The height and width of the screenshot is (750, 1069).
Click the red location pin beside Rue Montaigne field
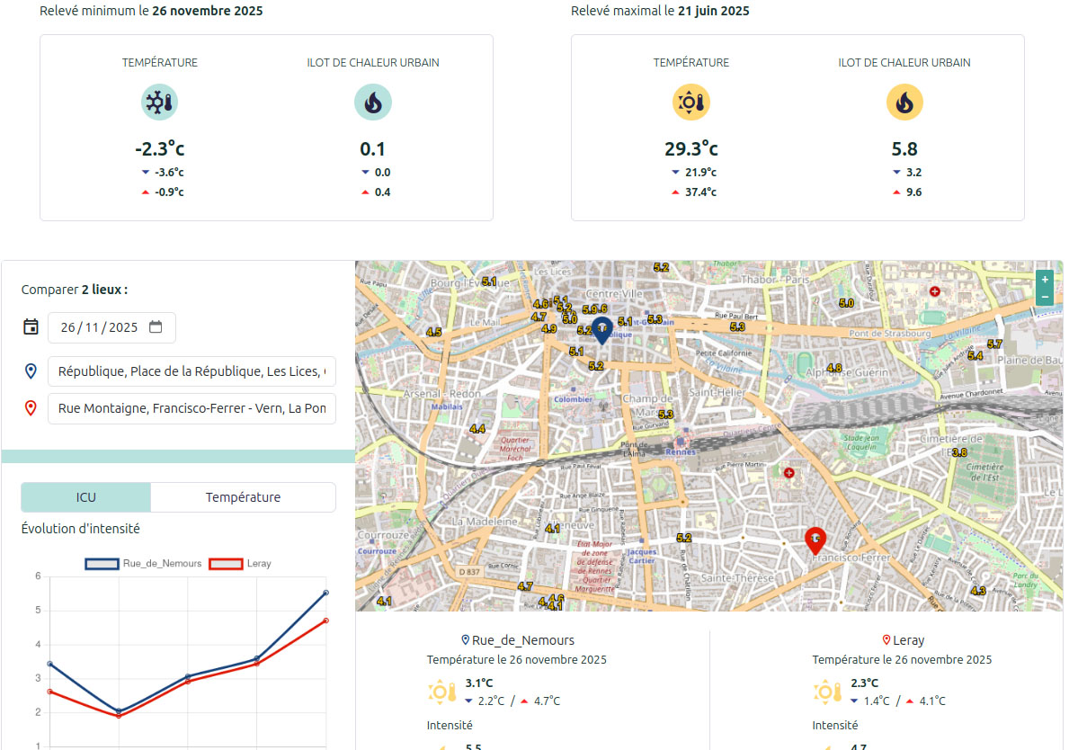tap(31, 408)
